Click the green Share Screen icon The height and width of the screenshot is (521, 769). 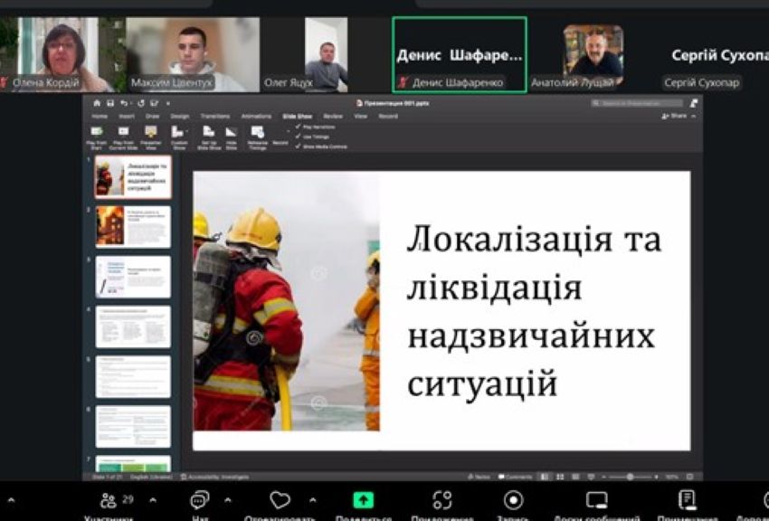coord(363,500)
